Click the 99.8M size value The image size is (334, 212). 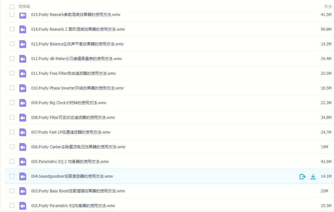pos(326,29)
